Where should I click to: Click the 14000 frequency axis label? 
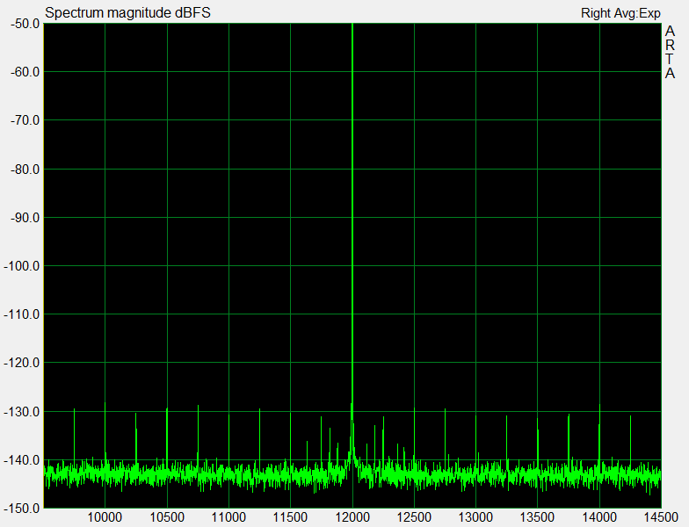click(x=599, y=517)
